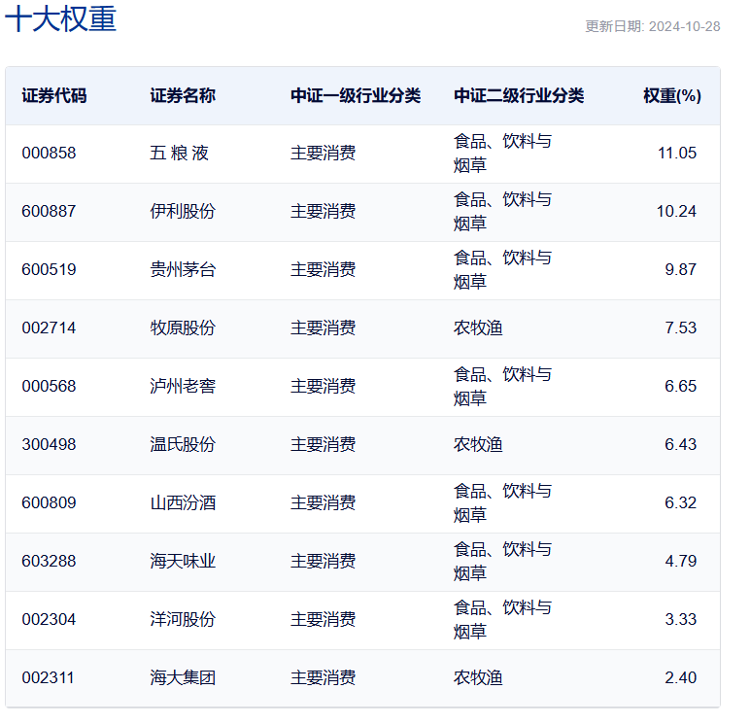
Task: Select the 贵州茅台 name cell
Action: coord(183,269)
